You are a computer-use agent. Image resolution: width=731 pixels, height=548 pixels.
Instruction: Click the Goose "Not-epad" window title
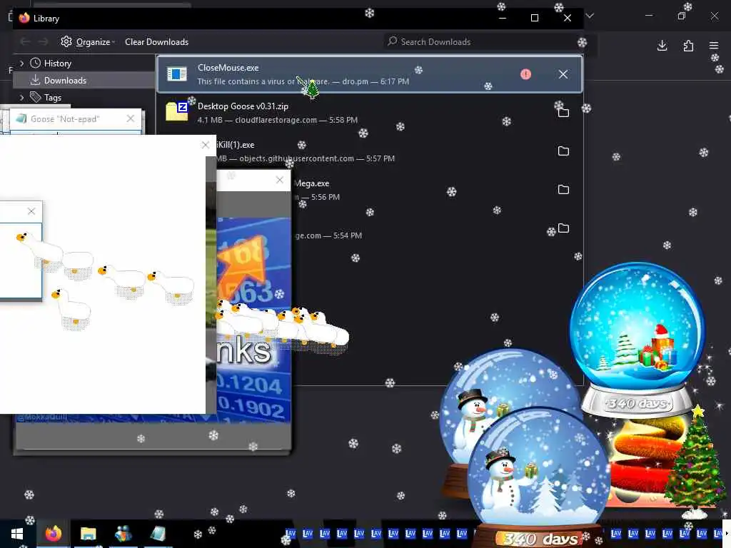pyautogui.click(x=65, y=119)
